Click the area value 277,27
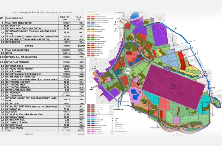Image resolution: width=222 pixels, height=146 pixels. [66, 93]
